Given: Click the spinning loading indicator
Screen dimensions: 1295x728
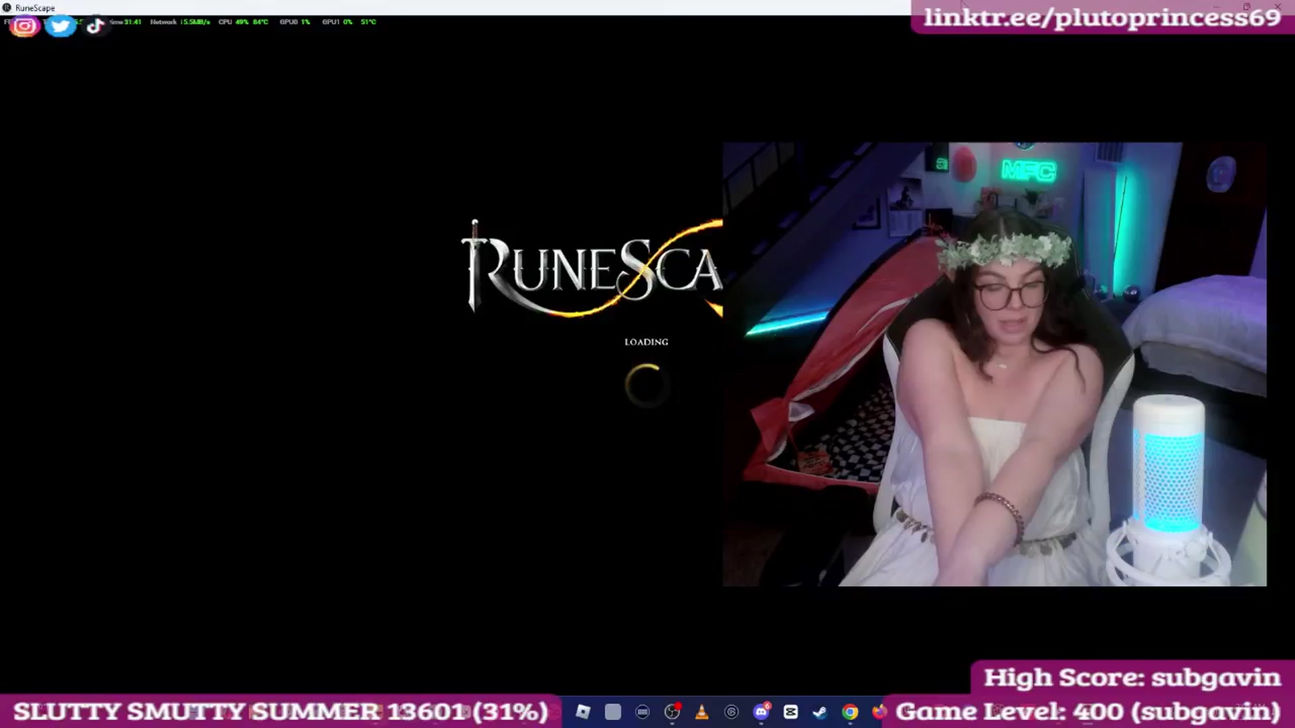Looking at the screenshot, I should click(x=647, y=385).
